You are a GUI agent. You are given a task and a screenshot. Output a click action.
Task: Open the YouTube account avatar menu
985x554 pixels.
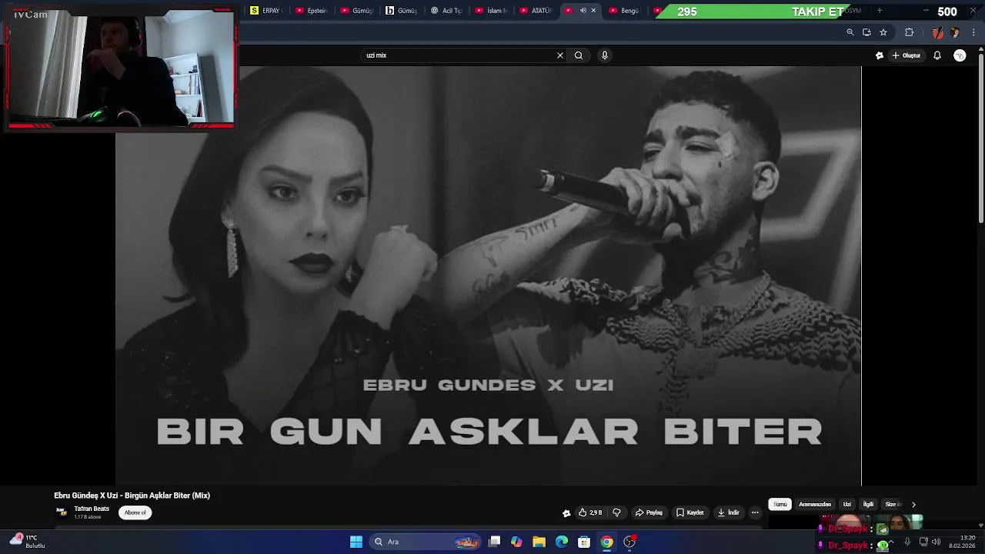pos(960,55)
